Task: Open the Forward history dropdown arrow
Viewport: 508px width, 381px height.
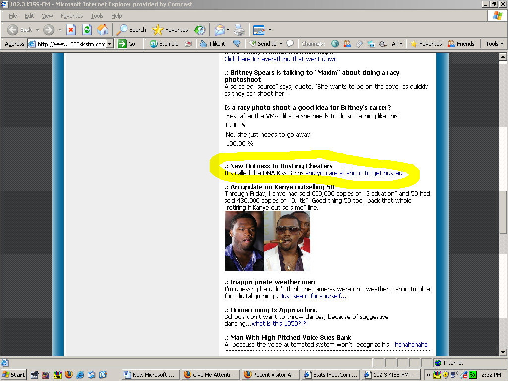Action: (x=60, y=30)
